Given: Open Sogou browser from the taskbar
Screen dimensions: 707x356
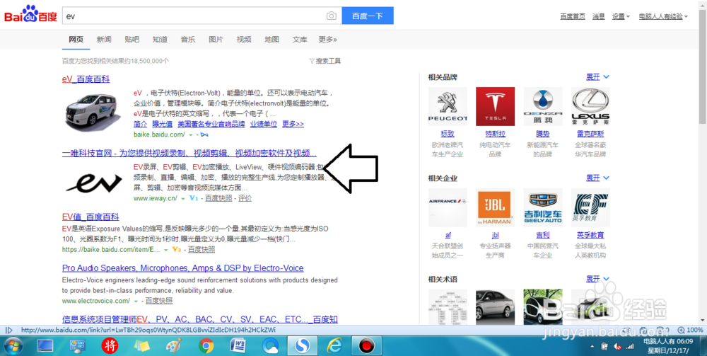Looking at the screenshot, I should 303,346.
